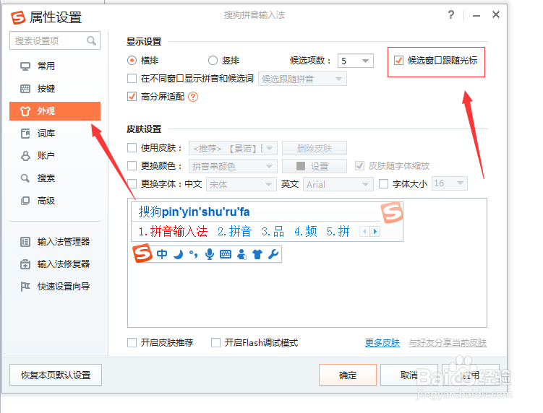Viewport: 543px width, 413px height.
Task: Click candidate 3.品 in preview
Action: coord(273,231)
